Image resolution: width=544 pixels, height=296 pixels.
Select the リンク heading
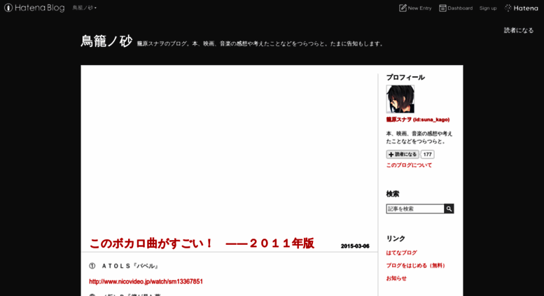click(x=396, y=239)
